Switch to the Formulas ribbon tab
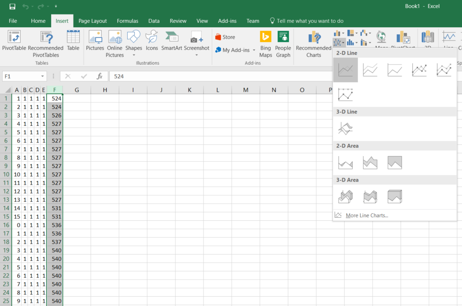Viewport: 462px width, 306px height. (128, 21)
